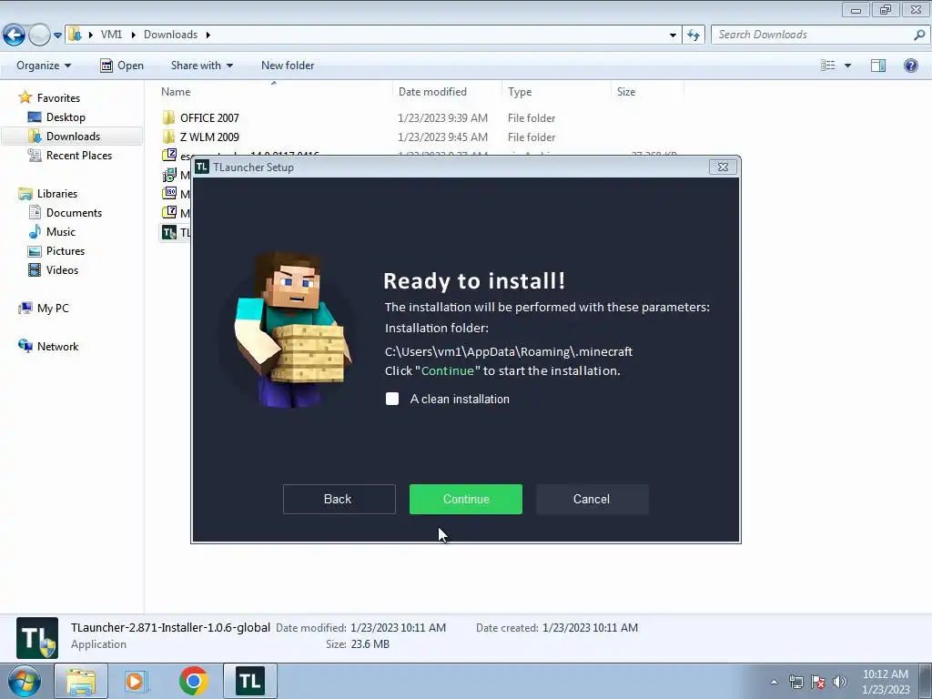Click the network tray icon
The height and width of the screenshot is (699, 932).
click(795, 682)
